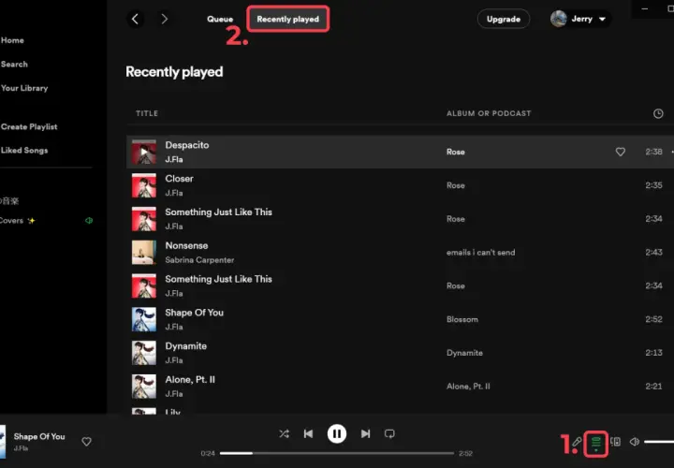Go forward with the right arrow
This screenshot has height=468, width=674.
tap(164, 19)
